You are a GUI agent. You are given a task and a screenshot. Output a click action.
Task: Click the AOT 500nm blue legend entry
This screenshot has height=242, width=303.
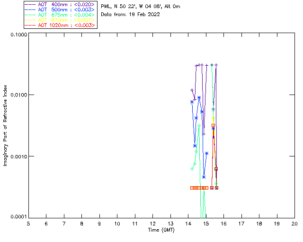point(60,9)
